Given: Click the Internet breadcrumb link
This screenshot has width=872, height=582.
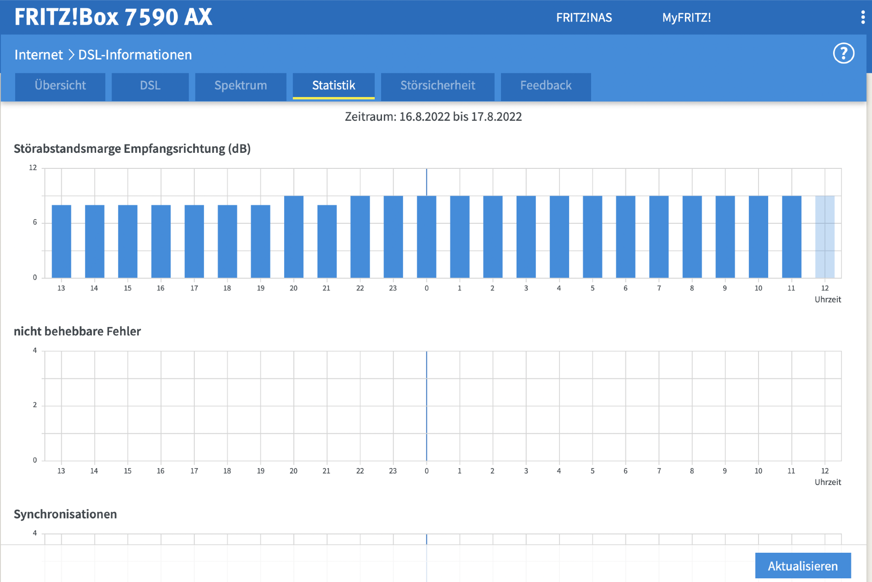Looking at the screenshot, I should (38, 54).
